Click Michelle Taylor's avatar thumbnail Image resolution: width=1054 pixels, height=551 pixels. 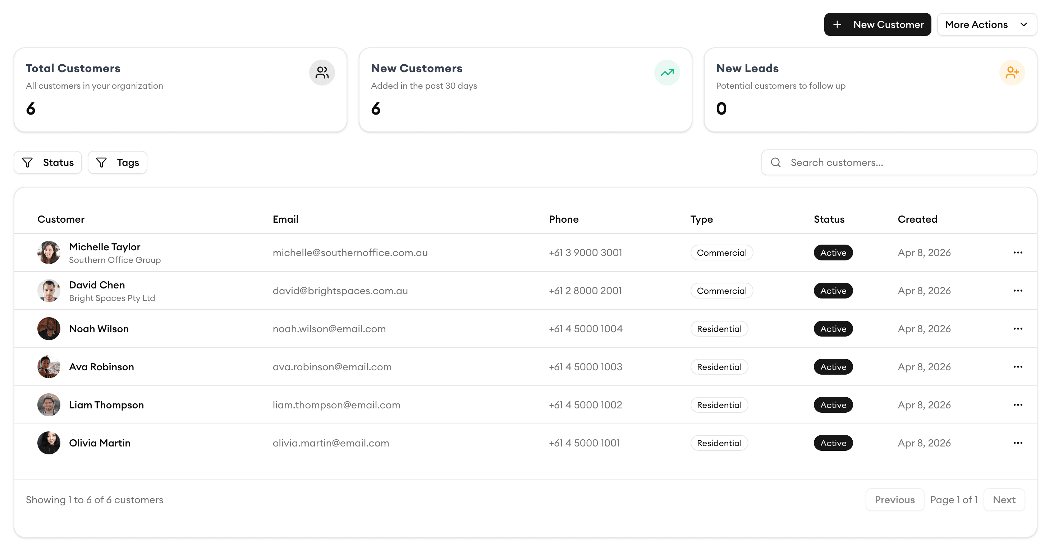49,253
